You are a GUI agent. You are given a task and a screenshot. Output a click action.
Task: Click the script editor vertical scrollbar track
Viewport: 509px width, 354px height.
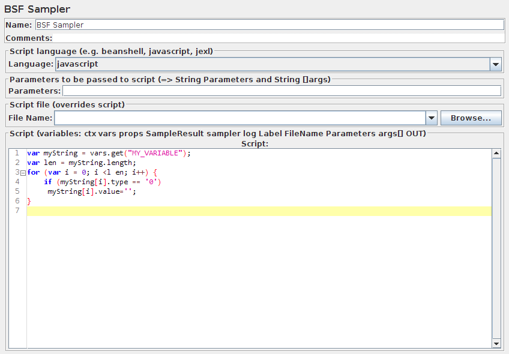pyautogui.click(x=496, y=252)
